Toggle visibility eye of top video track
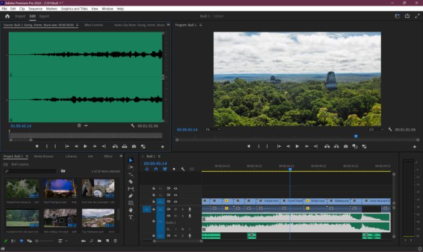Viewport: 423px width, 252px height. tap(175, 189)
